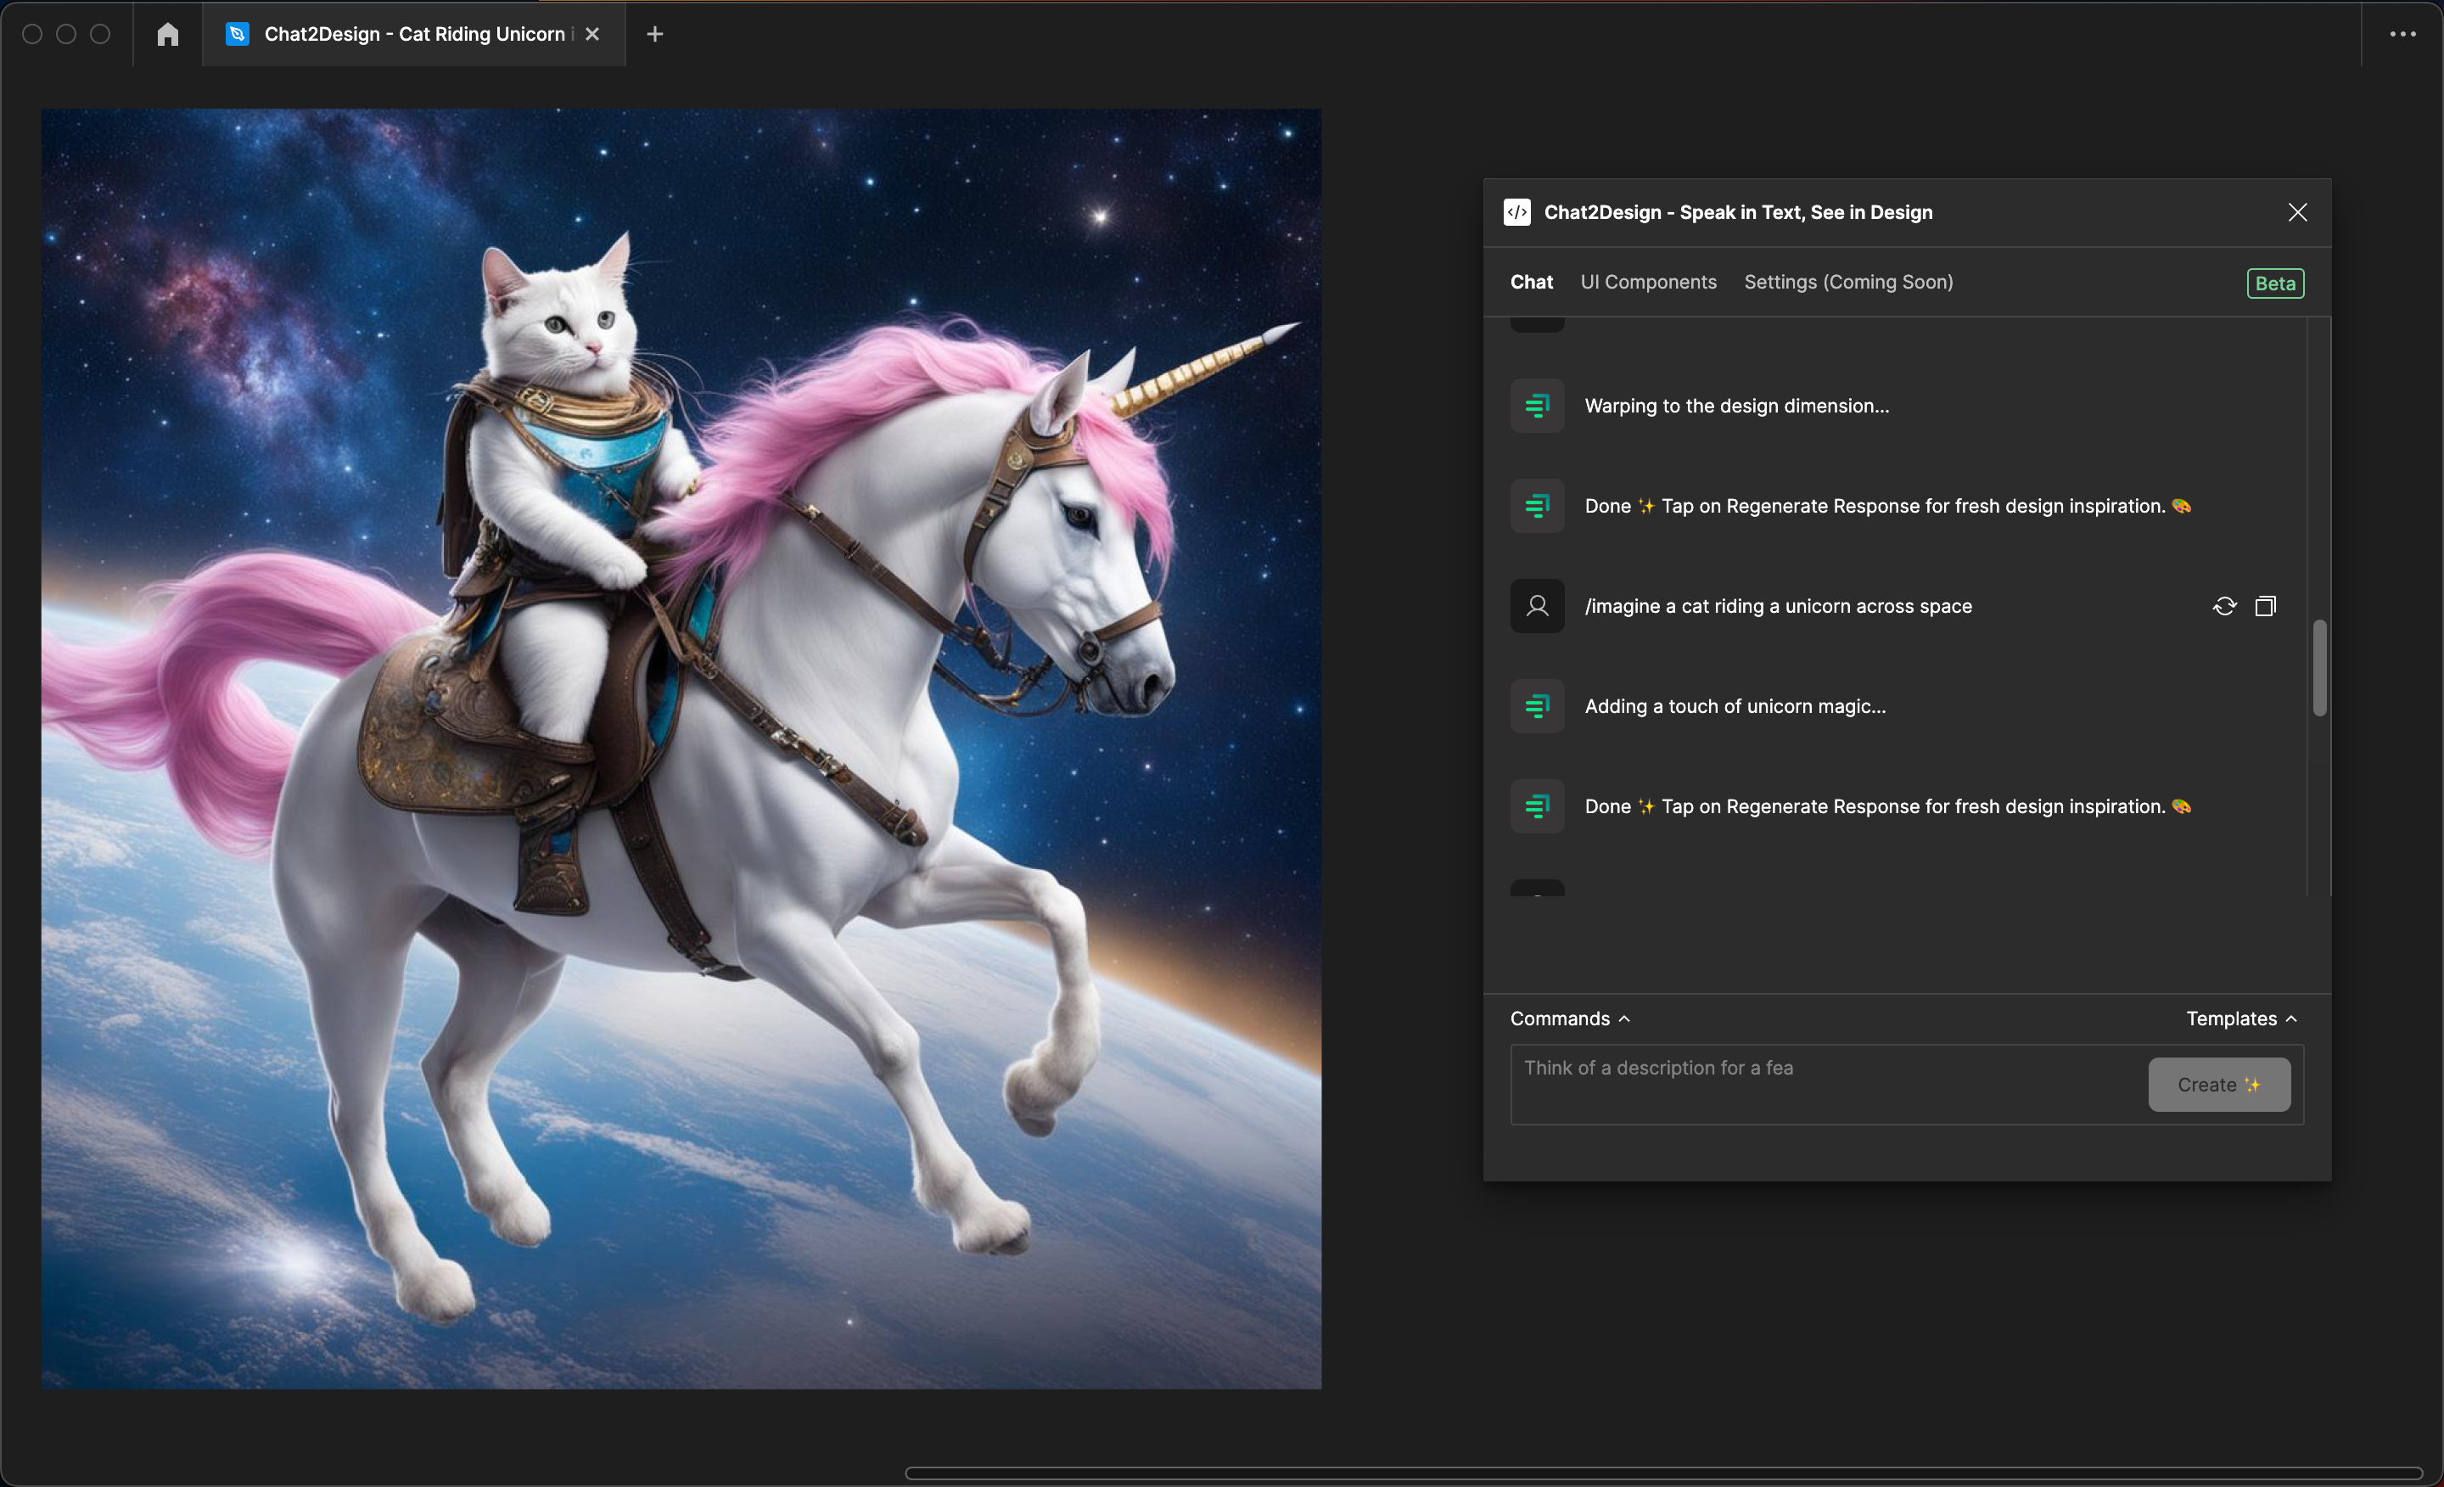Expand the Commands menu
Image resolution: width=2444 pixels, height=1487 pixels.
point(1569,1018)
